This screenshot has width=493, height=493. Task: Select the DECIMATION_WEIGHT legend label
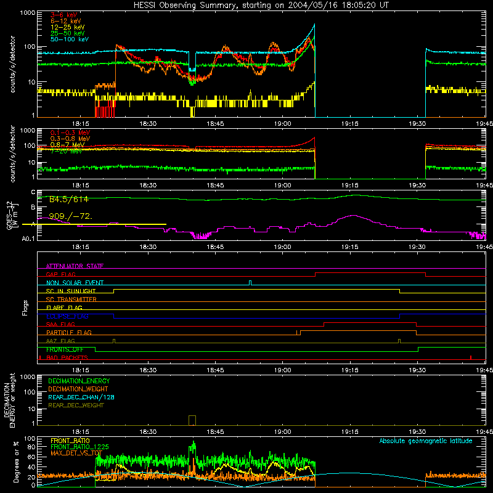coord(78,389)
